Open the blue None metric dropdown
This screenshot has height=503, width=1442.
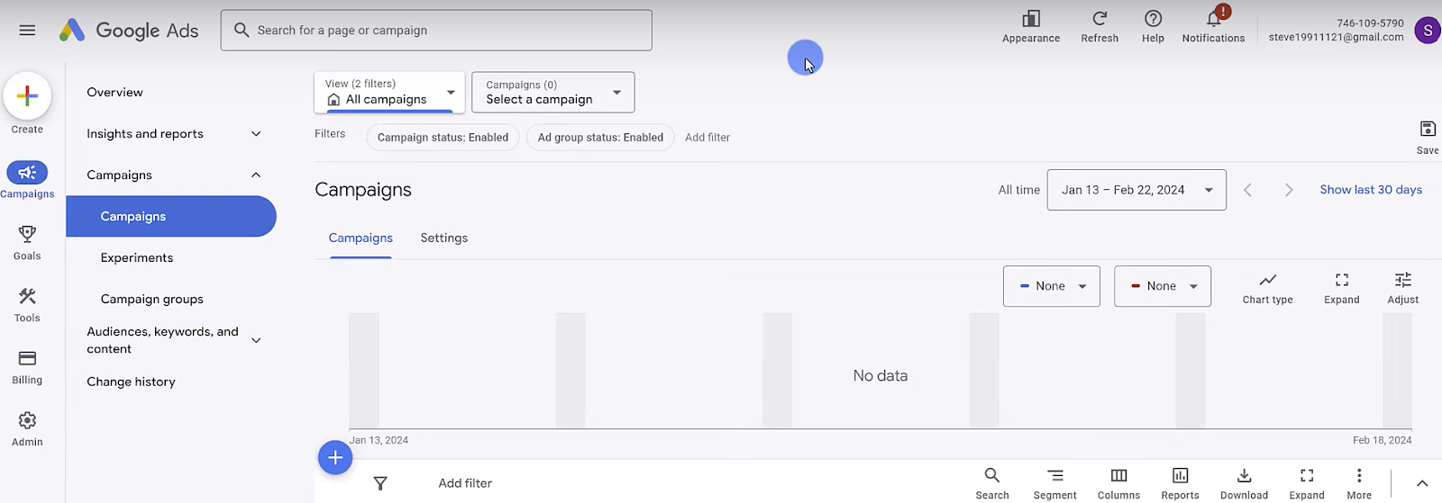[x=1051, y=286]
